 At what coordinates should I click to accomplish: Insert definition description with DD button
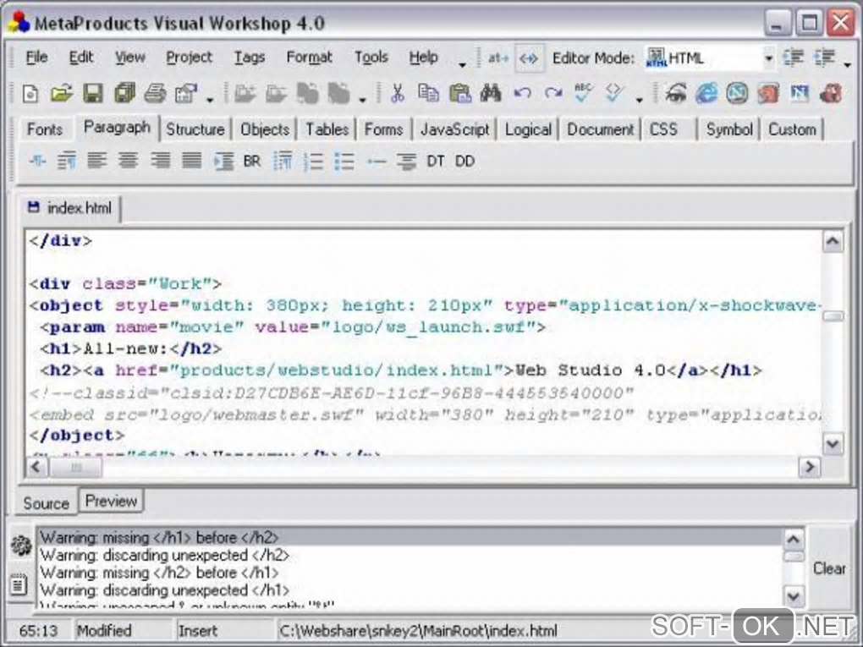465,162
